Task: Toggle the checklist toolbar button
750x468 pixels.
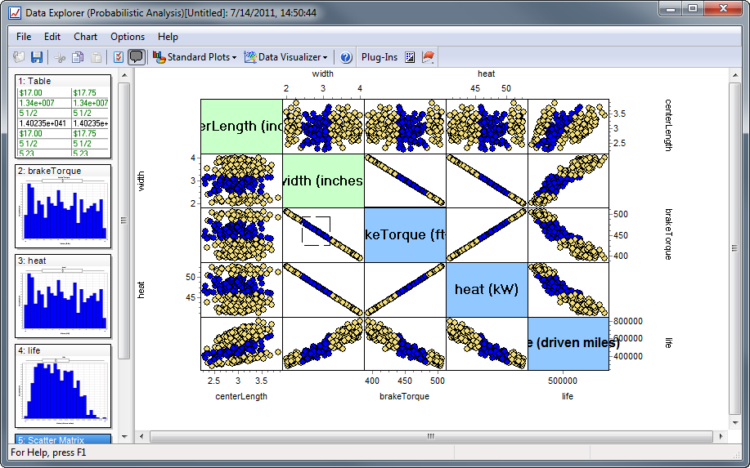Action: (119, 57)
